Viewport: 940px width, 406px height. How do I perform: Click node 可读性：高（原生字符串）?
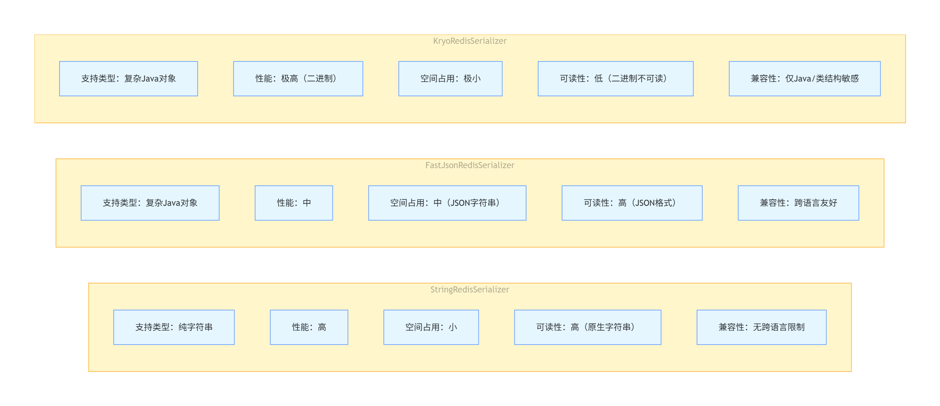(588, 327)
